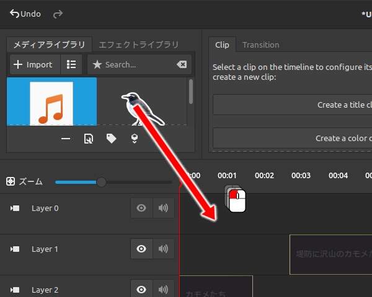Expand Layer 0 with its arrow icon

tap(15, 209)
